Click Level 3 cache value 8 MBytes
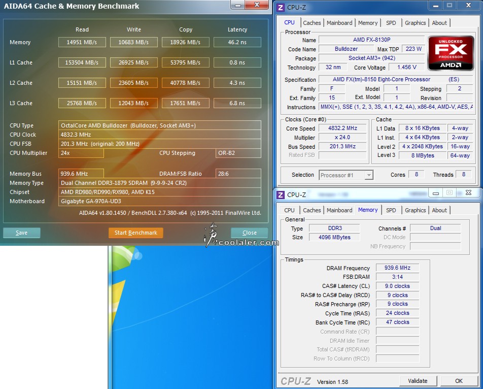 pyautogui.click(x=422, y=156)
